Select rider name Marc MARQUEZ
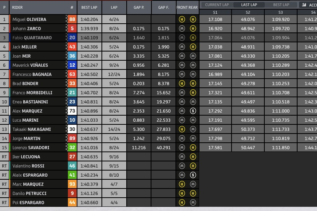The height and width of the screenshot is (211, 317). click(x=27, y=184)
